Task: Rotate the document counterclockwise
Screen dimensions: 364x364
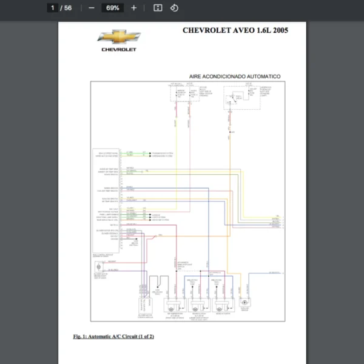Action: pyautogui.click(x=174, y=8)
